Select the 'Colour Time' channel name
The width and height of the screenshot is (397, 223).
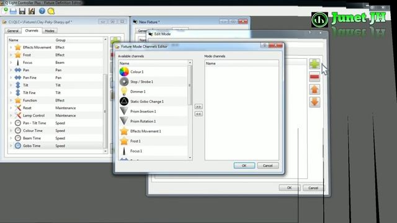(33, 131)
